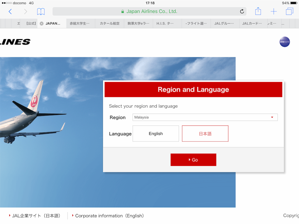This screenshot has width=299, height=224.
Task: Click the Japan Airlines address bar
Action: click(149, 11)
